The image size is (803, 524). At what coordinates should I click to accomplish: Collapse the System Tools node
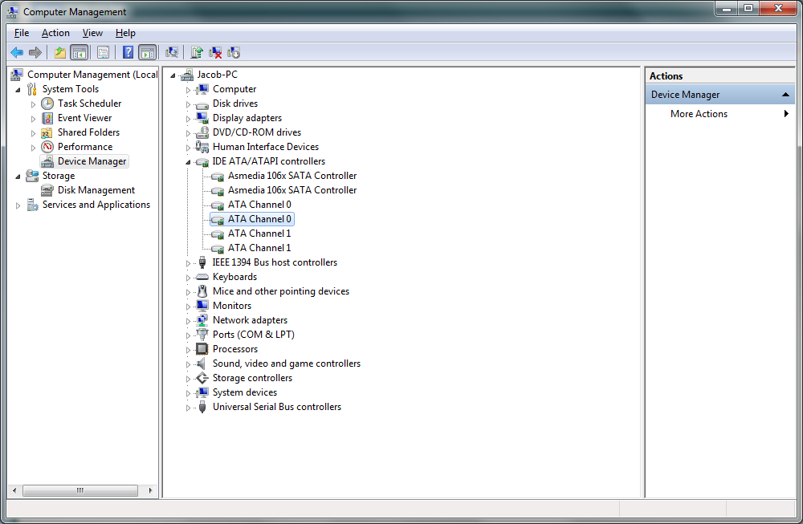pyautogui.click(x=18, y=90)
